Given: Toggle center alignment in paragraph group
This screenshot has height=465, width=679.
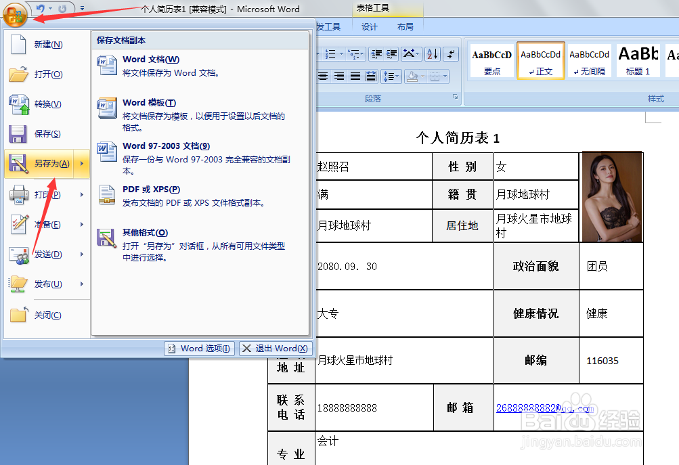Looking at the screenshot, I should click(x=323, y=76).
